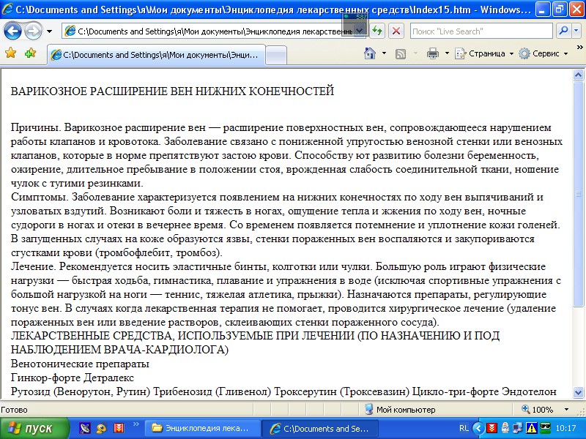Click the word Причины in the page
Image resolution: width=586 pixels, height=439 pixels.
pyautogui.click(x=36, y=127)
